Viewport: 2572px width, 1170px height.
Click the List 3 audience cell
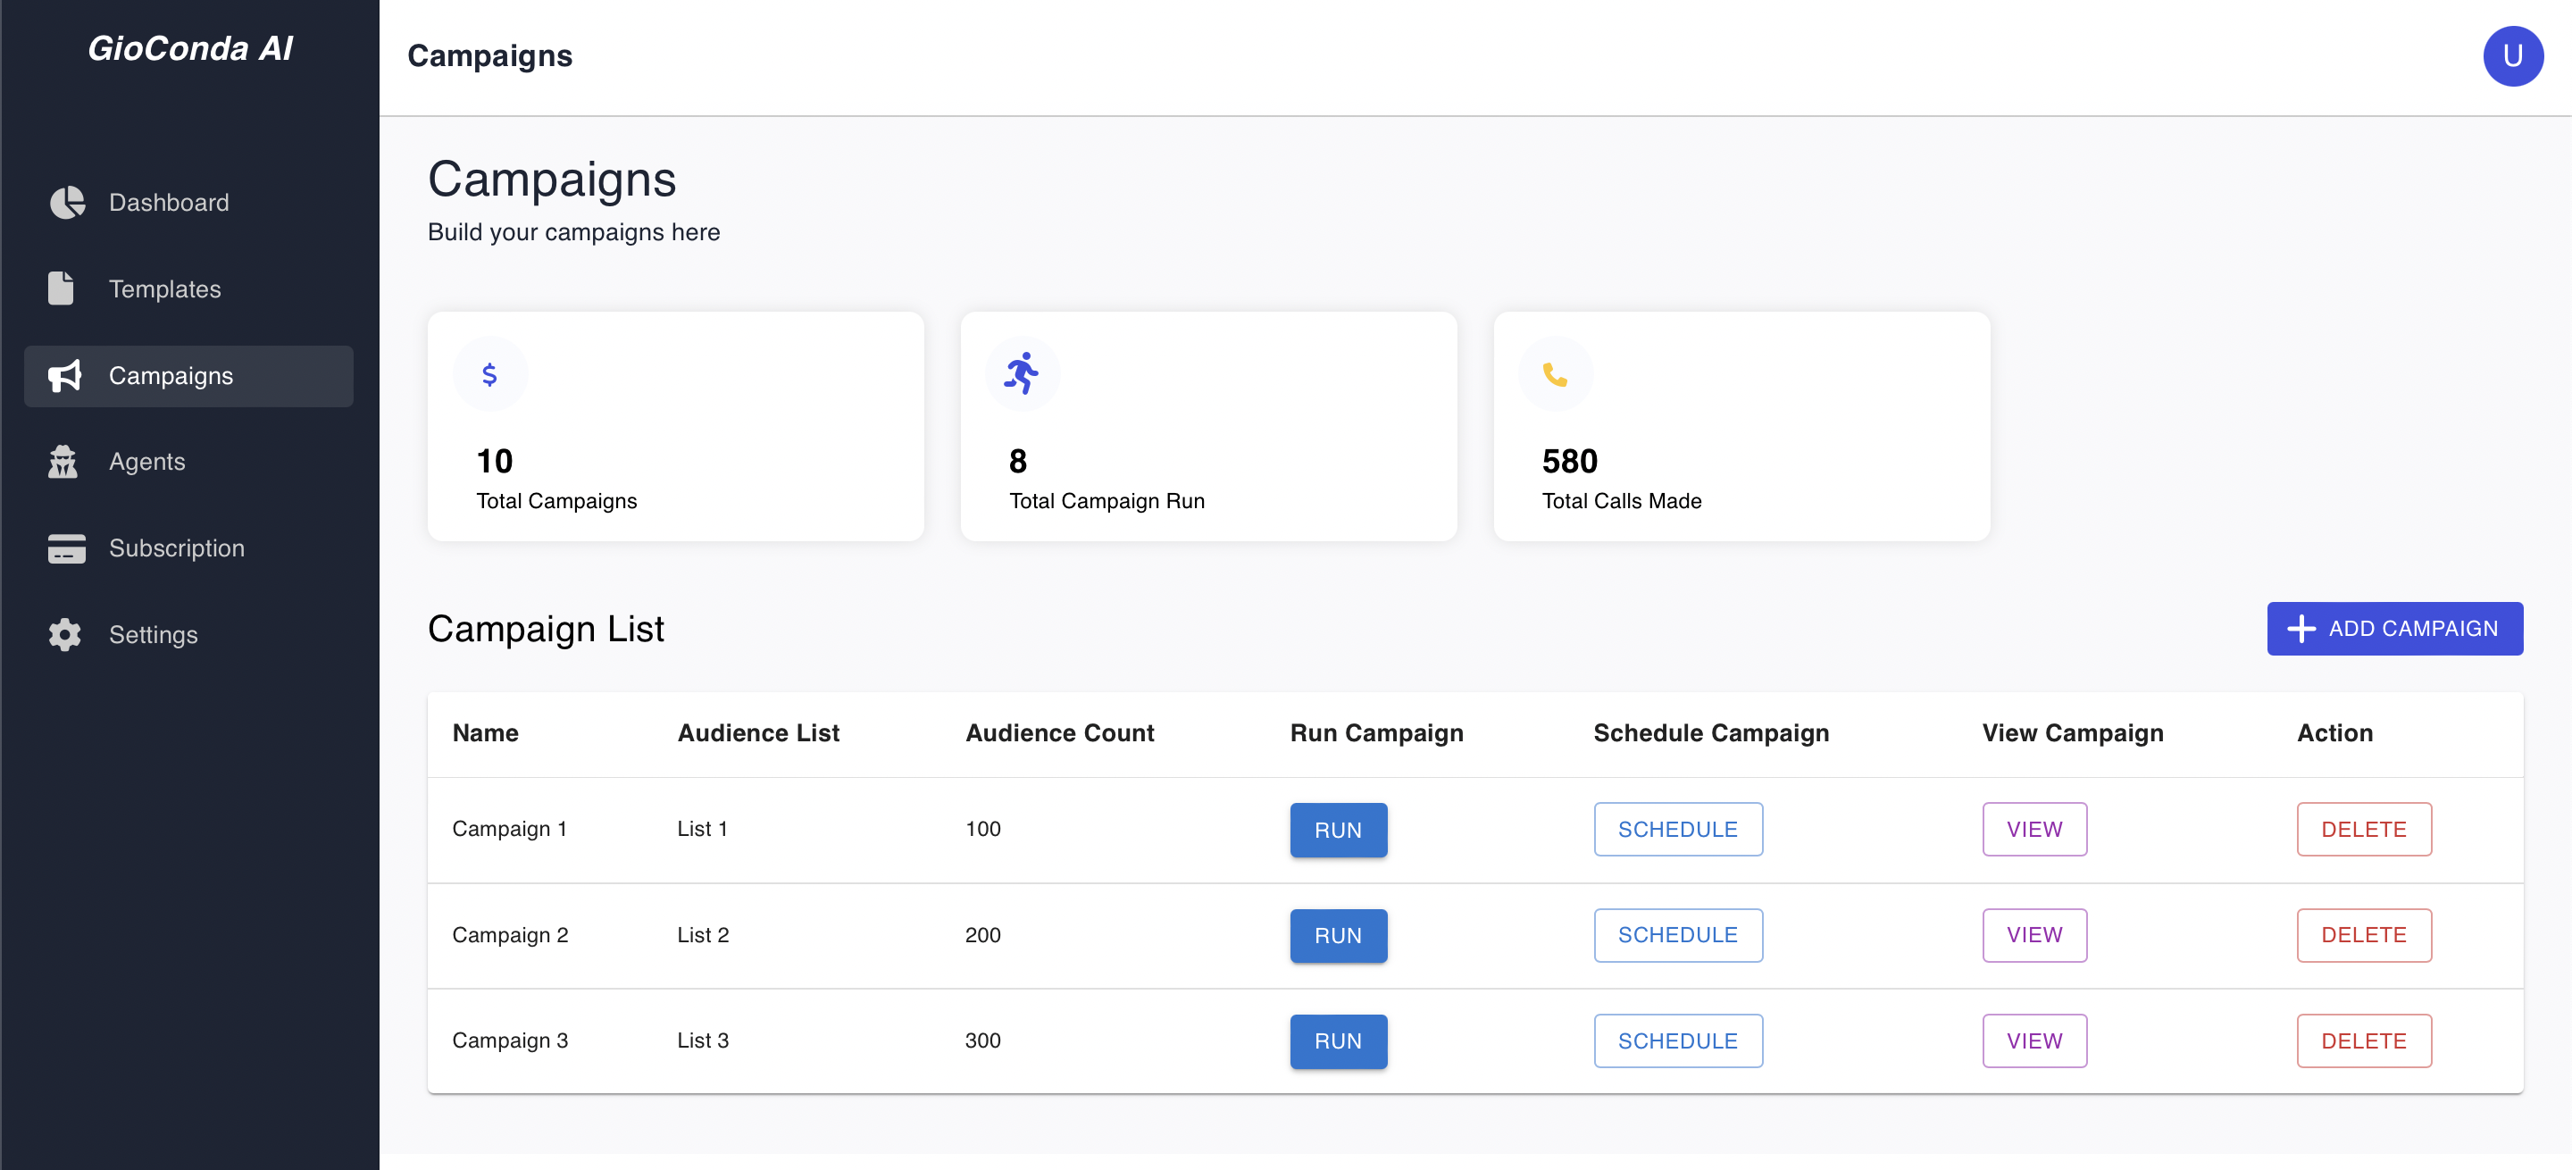[703, 1040]
